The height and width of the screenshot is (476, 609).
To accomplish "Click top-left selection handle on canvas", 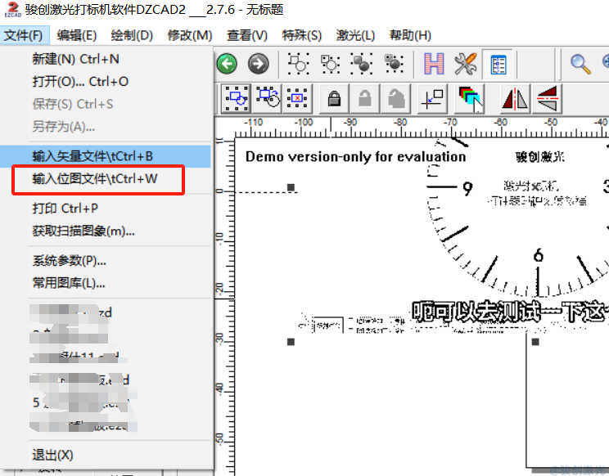I will 291,187.
